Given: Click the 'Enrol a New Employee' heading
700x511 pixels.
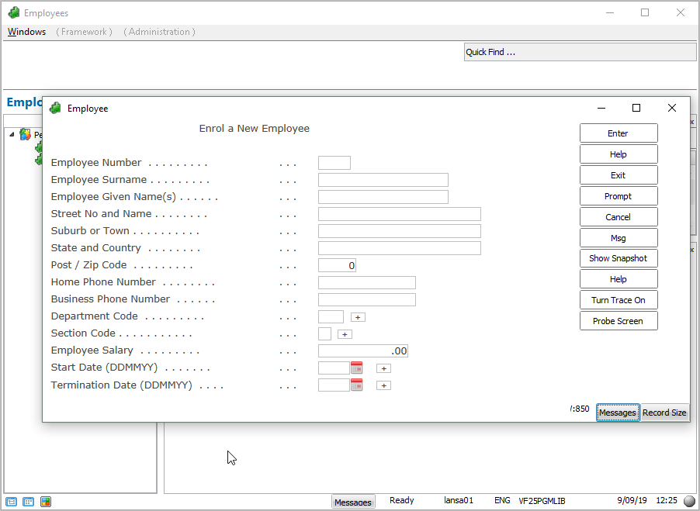Looking at the screenshot, I should point(254,129).
